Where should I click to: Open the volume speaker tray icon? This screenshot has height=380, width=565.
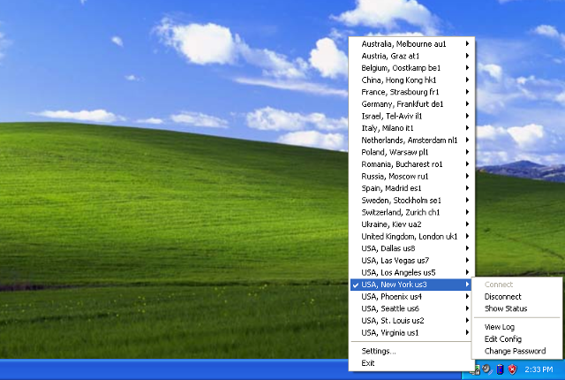[x=487, y=369]
